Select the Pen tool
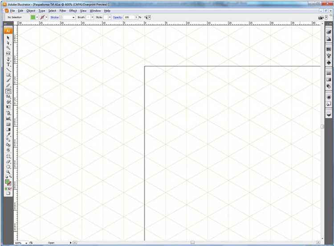 tap(8, 59)
